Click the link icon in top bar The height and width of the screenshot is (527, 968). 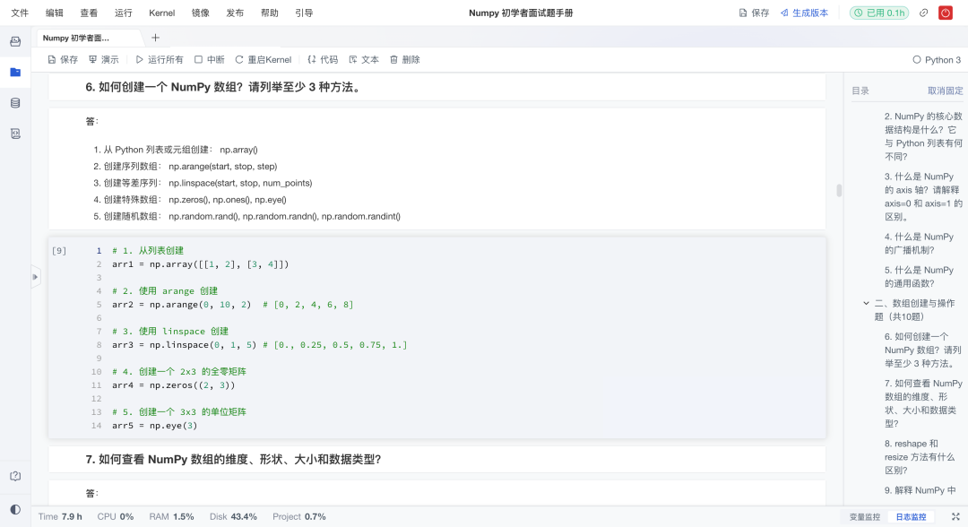923,13
